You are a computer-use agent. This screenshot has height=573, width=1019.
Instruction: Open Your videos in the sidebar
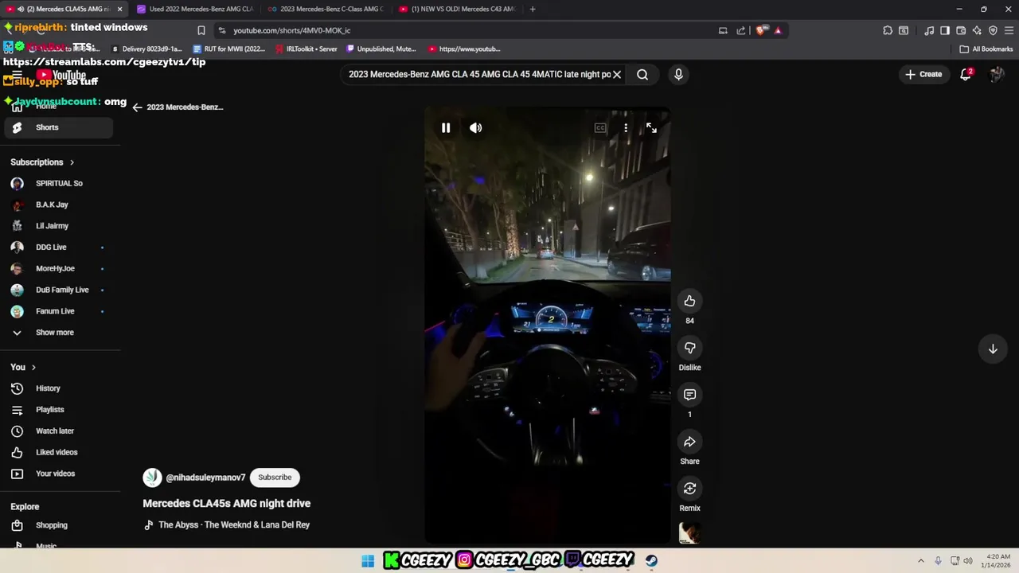pyautogui.click(x=58, y=474)
